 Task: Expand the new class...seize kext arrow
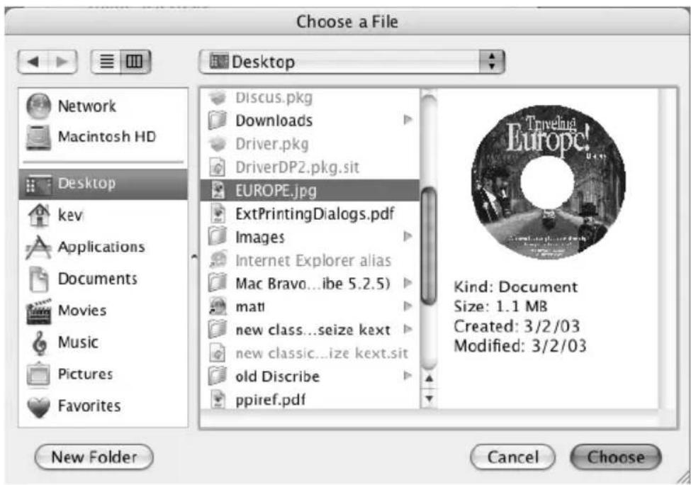408,329
